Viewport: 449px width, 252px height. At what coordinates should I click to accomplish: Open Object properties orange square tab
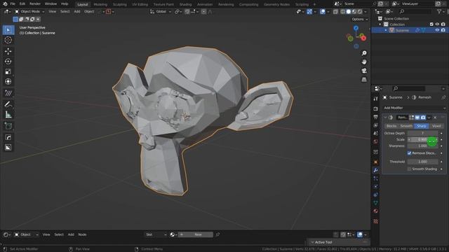tap(376, 162)
